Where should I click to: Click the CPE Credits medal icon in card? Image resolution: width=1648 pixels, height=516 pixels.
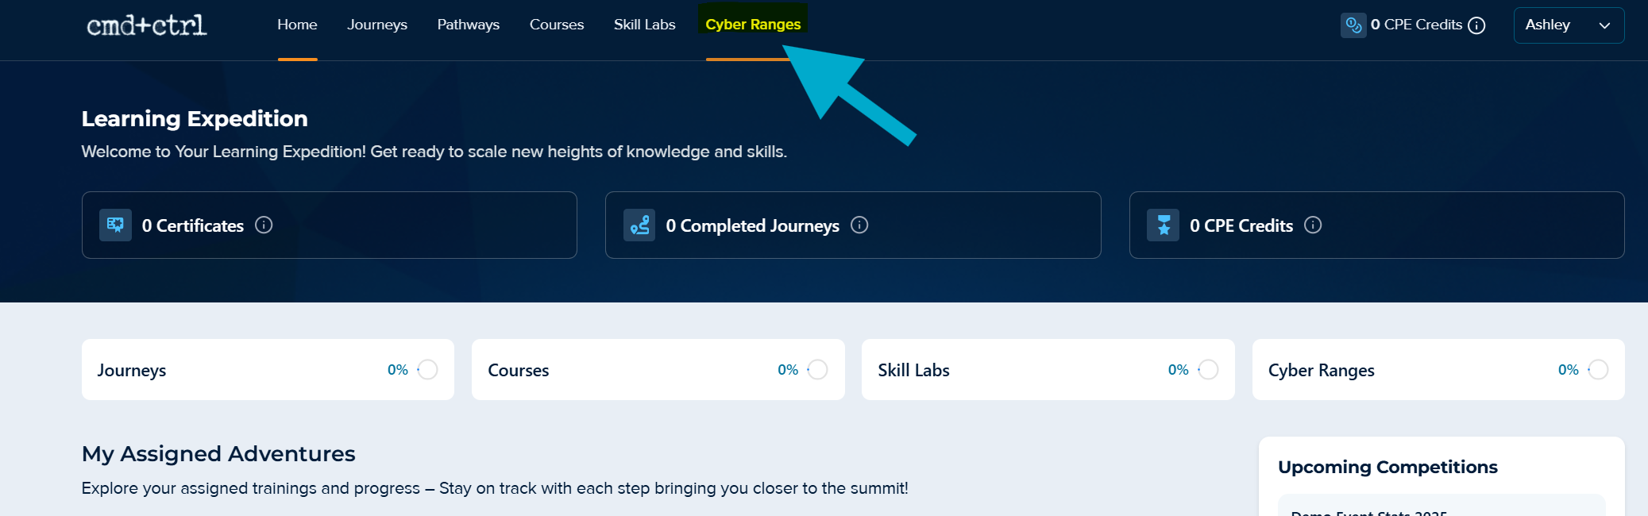(1163, 225)
